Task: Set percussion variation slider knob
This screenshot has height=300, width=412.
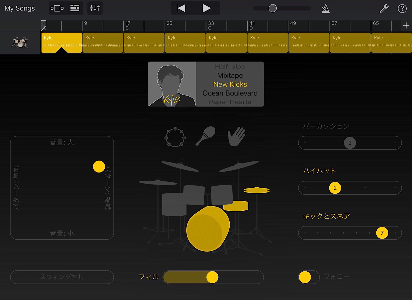Action: tap(350, 143)
